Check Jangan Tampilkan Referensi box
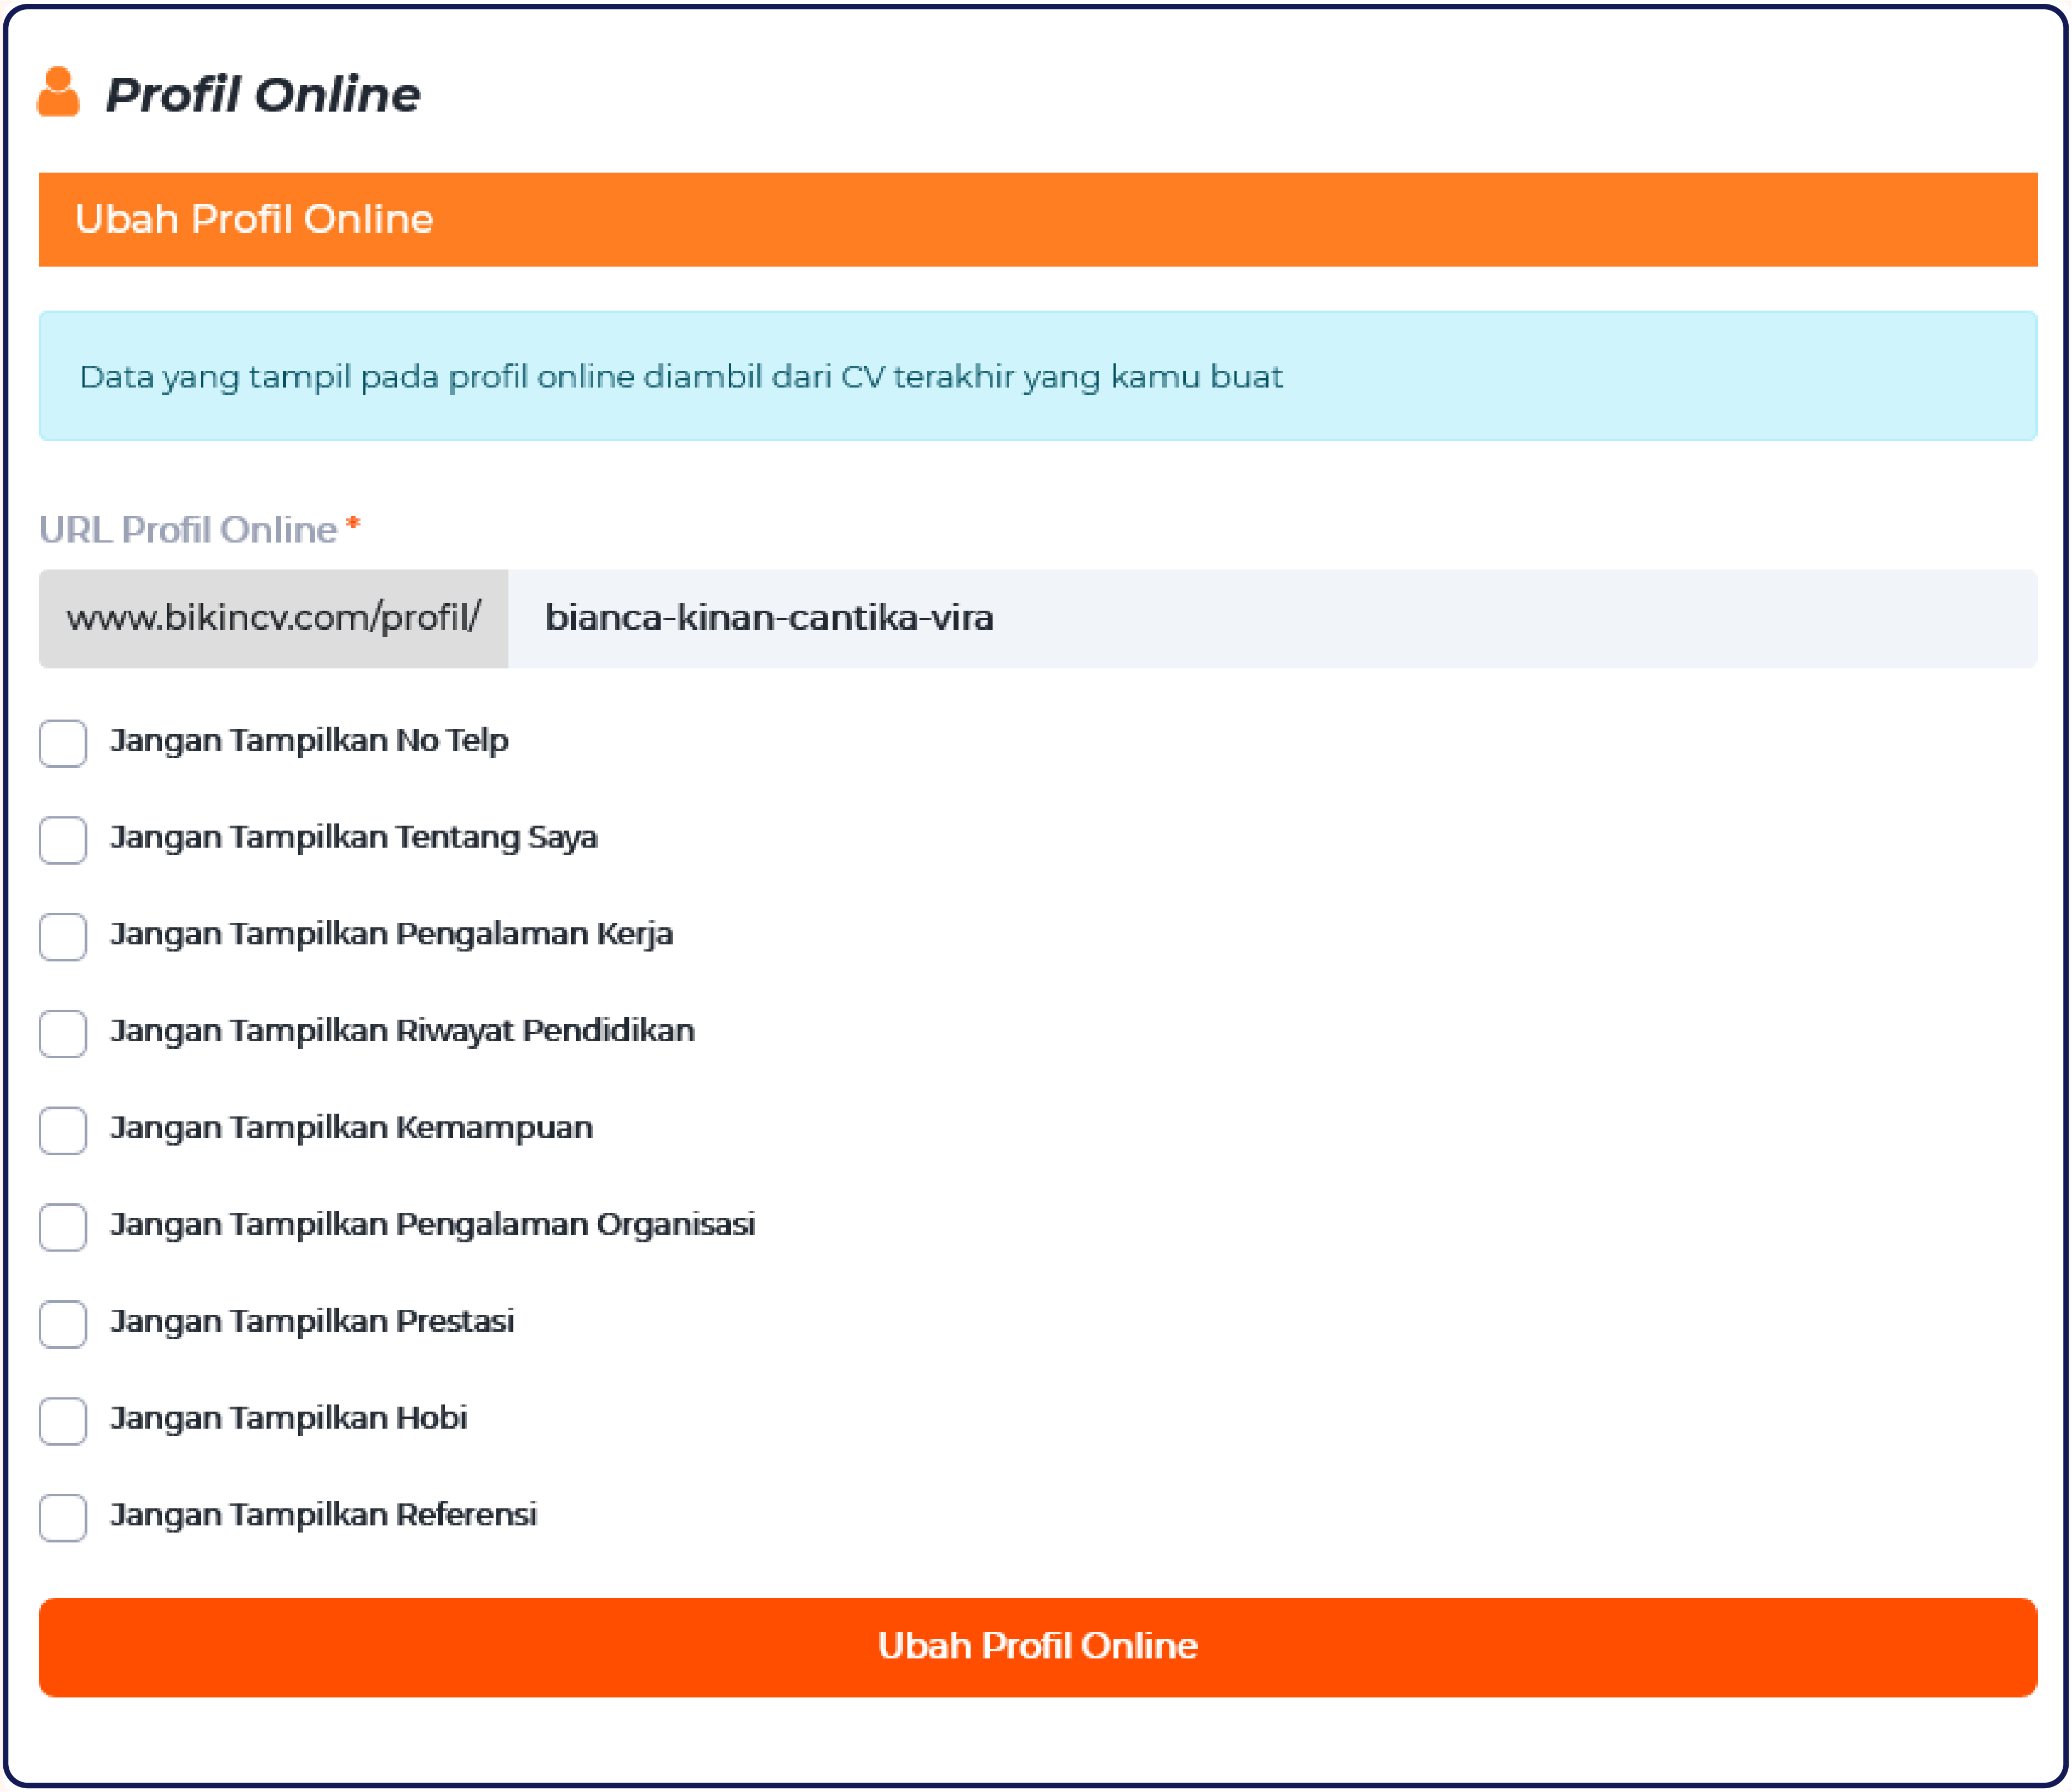The height and width of the screenshot is (1792, 2072). [63, 1517]
